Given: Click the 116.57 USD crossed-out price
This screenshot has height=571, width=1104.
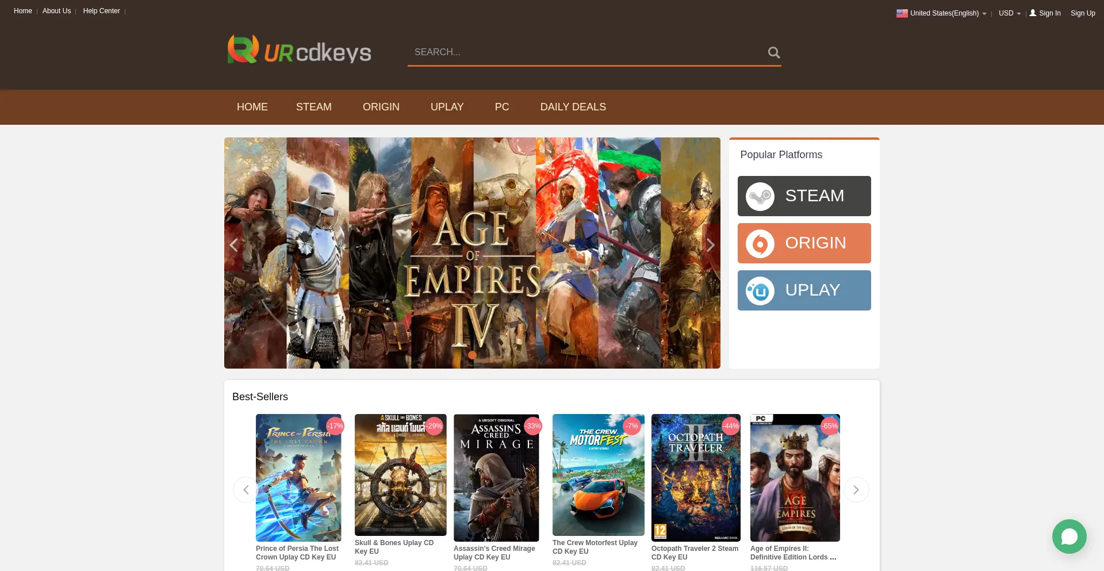Looking at the screenshot, I should (x=769, y=568).
